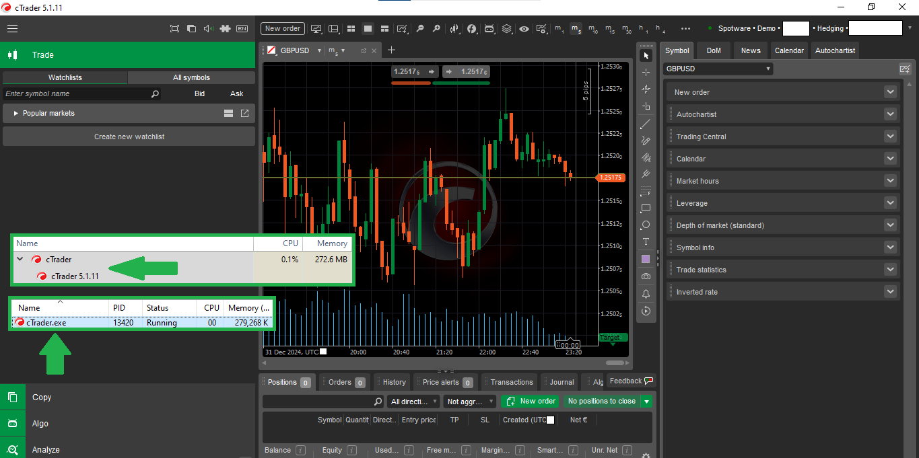
Task: Open the m5 period dropdown on chart tab
Action: pyautogui.click(x=343, y=50)
